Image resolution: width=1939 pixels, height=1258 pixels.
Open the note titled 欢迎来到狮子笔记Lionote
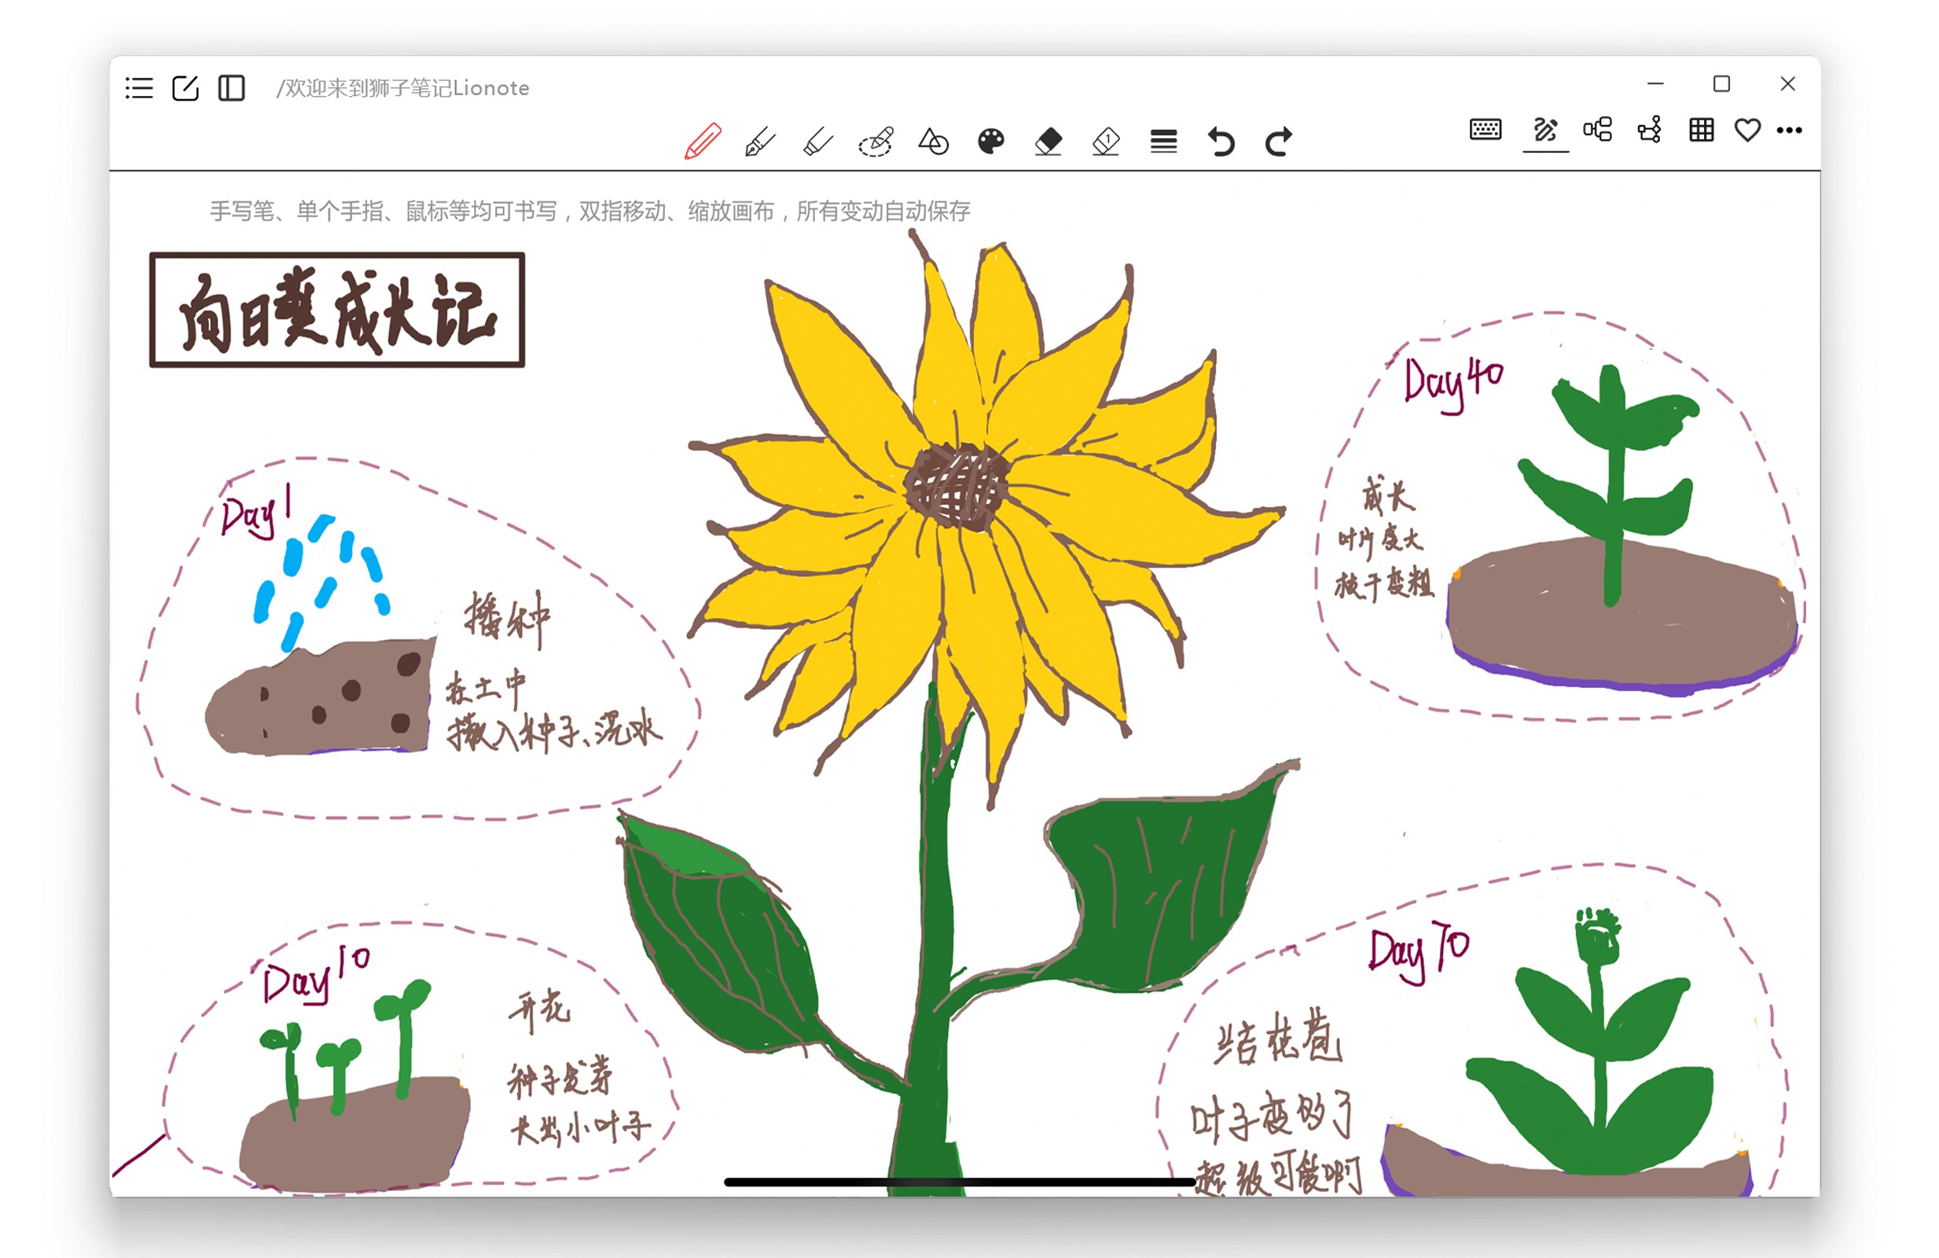pos(402,88)
